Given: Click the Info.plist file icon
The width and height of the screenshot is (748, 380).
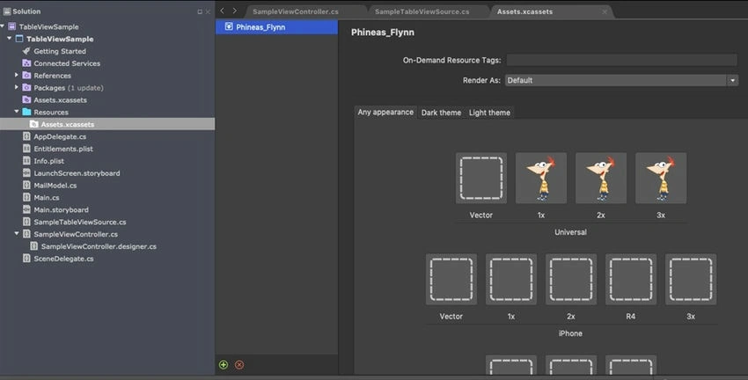Looking at the screenshot, I should (x=26, y=161).
